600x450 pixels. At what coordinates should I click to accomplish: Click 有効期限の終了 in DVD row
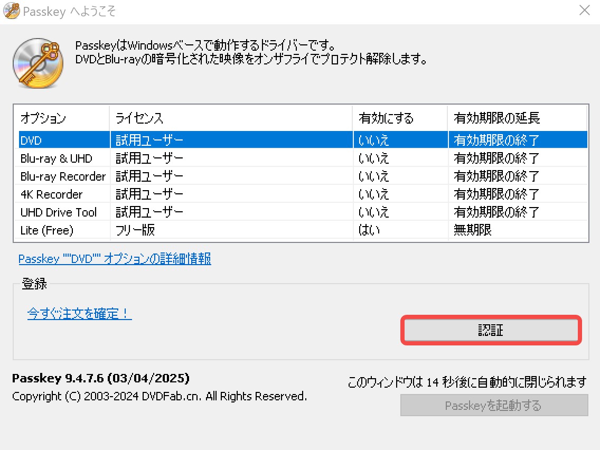pyautogui.click(x=496, y=140)
